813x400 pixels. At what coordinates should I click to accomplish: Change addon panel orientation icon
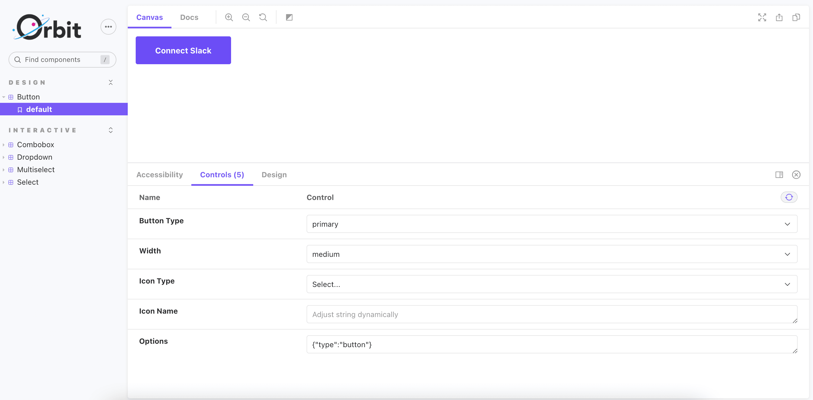click(x=779, y=175)
